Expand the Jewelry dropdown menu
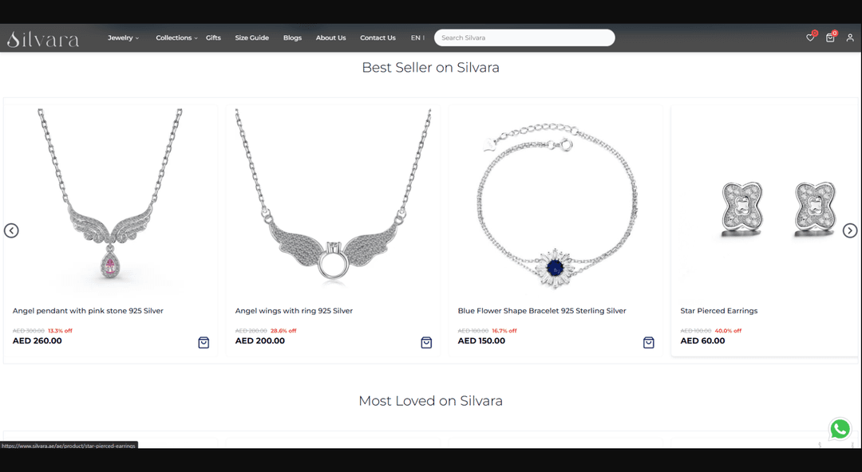 (x=123, y=38)
